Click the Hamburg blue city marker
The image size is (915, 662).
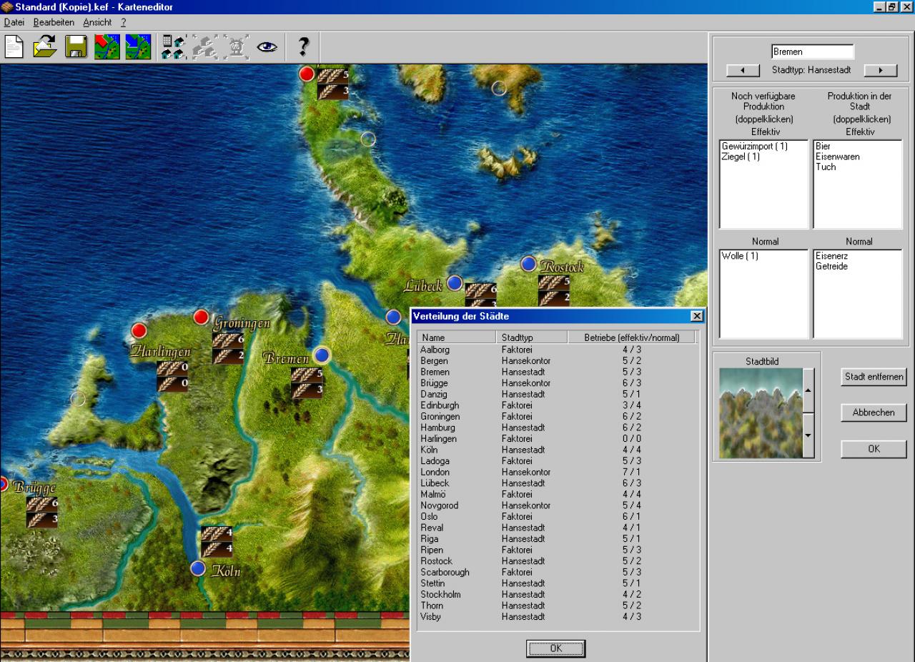click(x=392, y=317)
